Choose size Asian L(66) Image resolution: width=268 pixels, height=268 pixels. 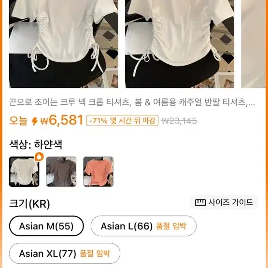click(x=143, y=226)
